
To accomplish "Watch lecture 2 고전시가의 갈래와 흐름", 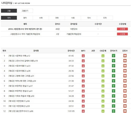I will click(x=113, y=61).
